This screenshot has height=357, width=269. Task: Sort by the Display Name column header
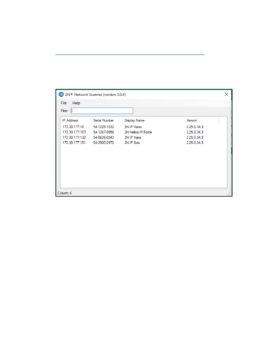(x=134, y=120)
